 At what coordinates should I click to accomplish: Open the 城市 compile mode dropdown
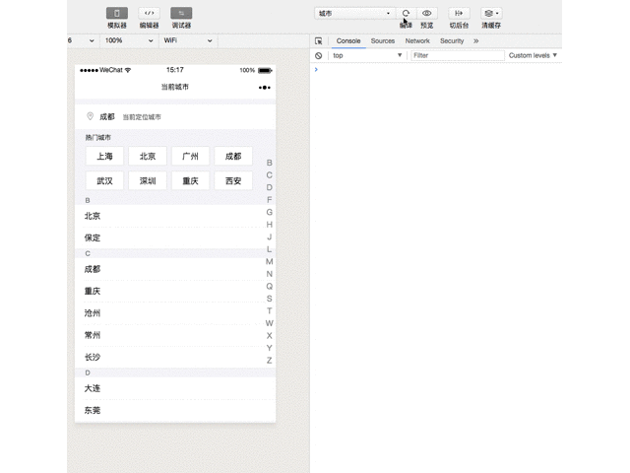pos(353,14)
